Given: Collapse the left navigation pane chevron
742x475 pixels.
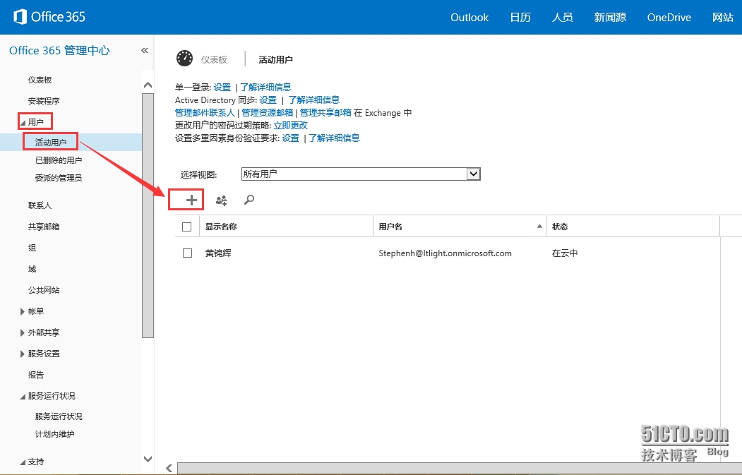Looking at the screenshot, I should (145, 51).
